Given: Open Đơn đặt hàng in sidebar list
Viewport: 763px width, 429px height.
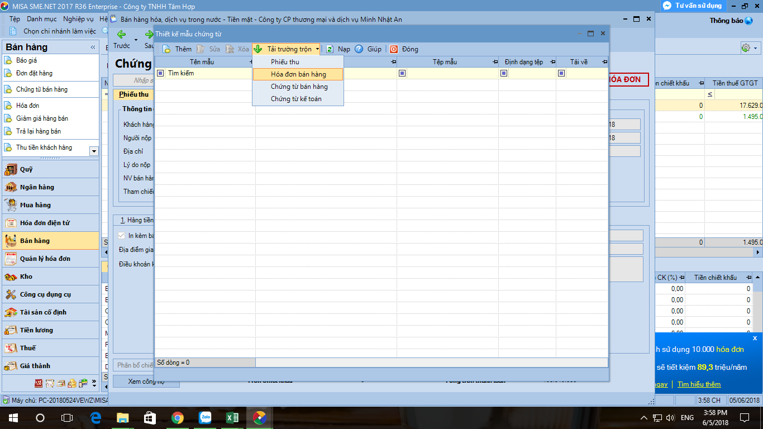Looking at the screenshot, I should (34, 73).
